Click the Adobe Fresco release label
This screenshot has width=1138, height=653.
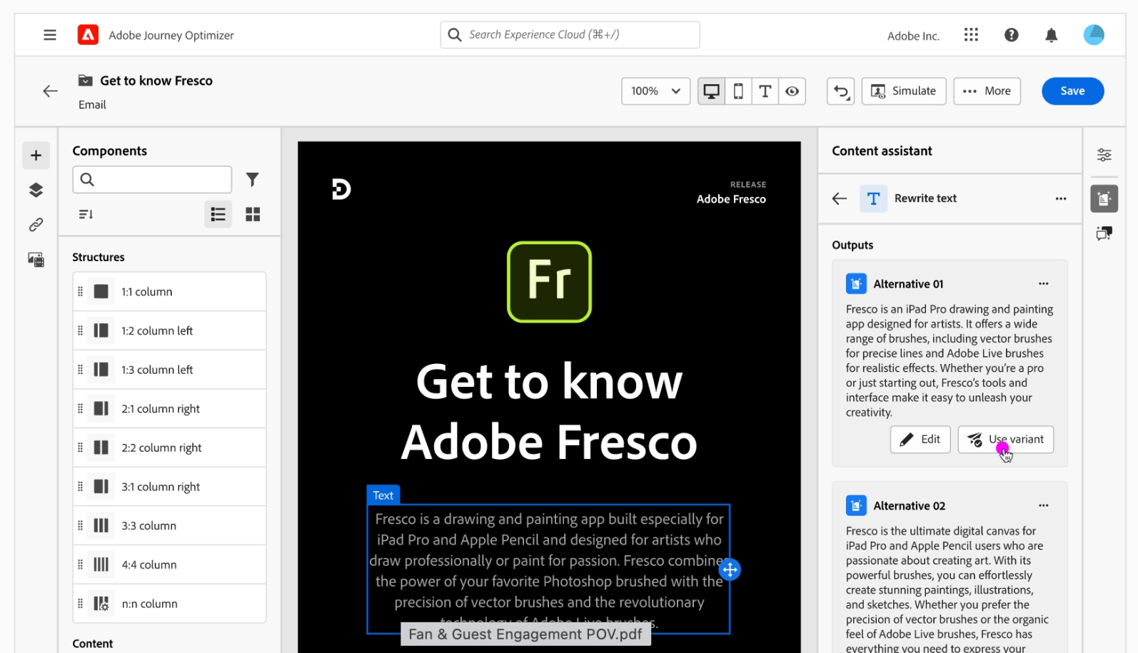(731, 199)
